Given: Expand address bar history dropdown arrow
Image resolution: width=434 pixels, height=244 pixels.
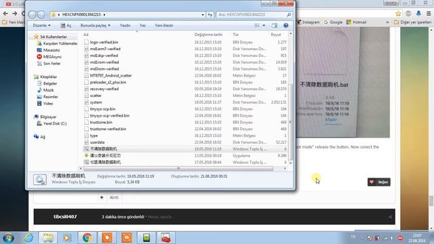Looking at the screenshot, I should 203,14.
